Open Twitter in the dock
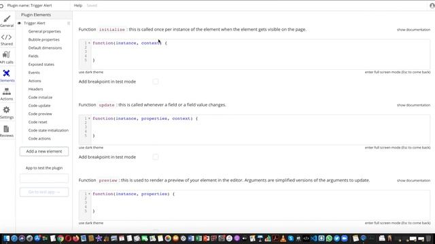 (x=336, y=239)
